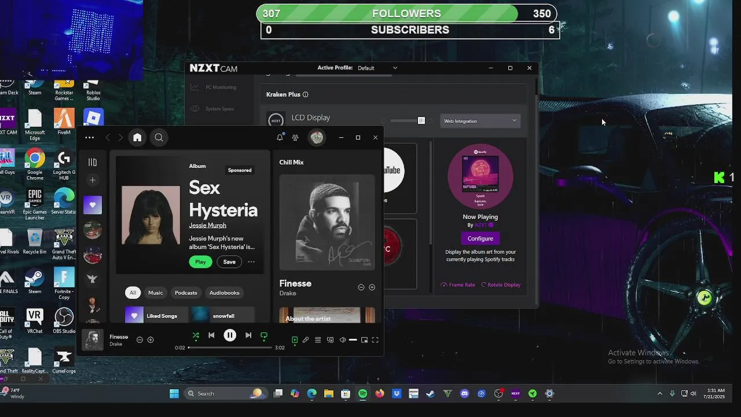Go forward in Spotify navigation
Screen dimensions: 741x417
point(120,137)
